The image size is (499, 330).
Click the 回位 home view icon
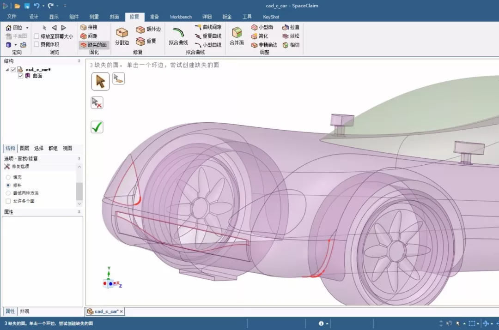tap(9, 28)
